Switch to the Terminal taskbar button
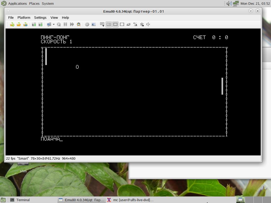The image size is (271, 203). coord(23,200)
